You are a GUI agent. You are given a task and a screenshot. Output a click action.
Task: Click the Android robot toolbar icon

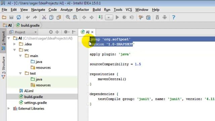(165, 17)
